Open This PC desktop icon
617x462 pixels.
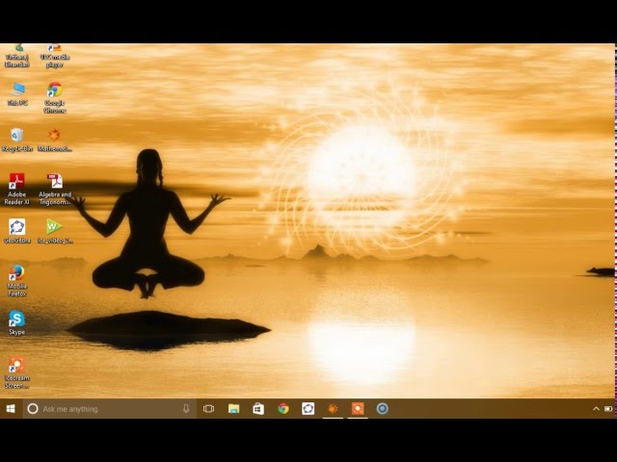17,94
